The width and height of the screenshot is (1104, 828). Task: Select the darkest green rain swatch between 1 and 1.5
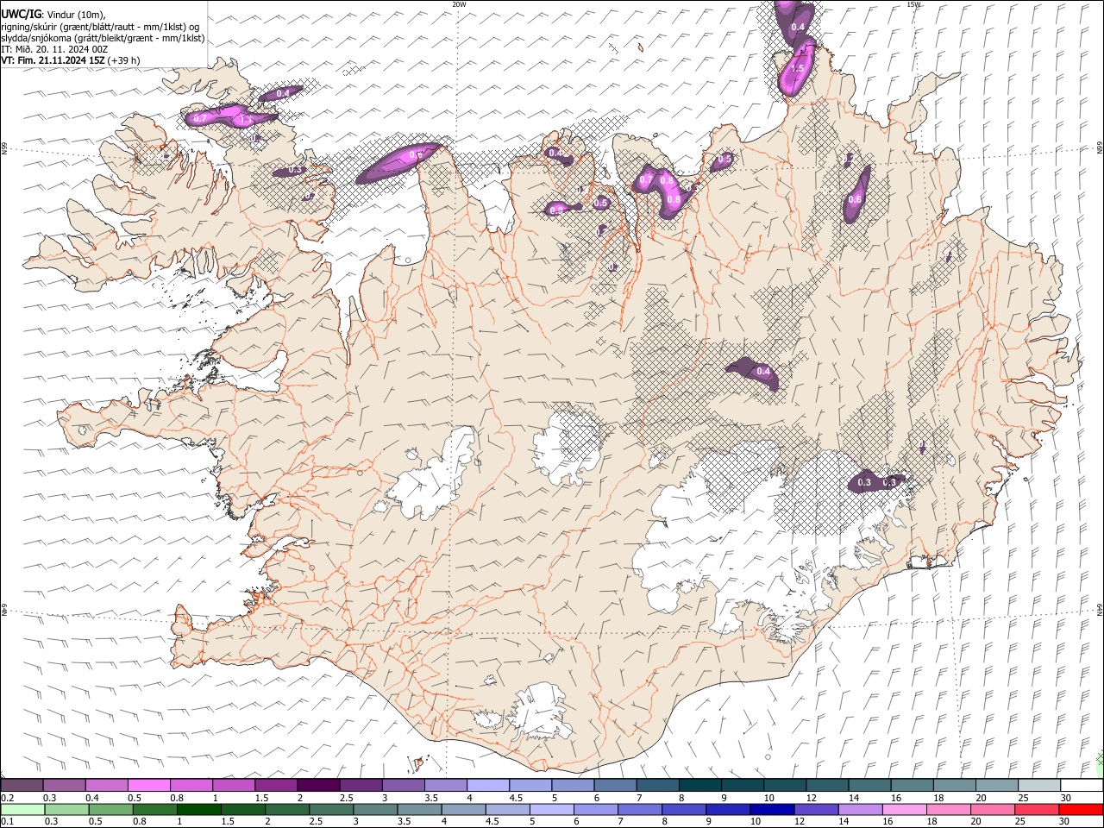tap(199, 809)
